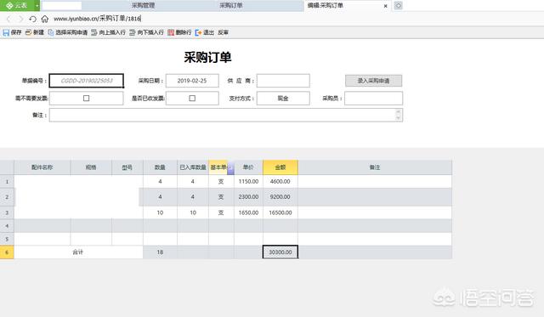This screenshot has width=544, height=317.
Task: Close the 编辑:采购订单 tab
Action: coord(385,6)
